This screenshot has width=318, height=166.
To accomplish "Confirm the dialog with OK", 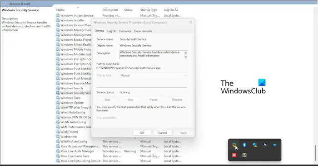I will coord(142,133).
